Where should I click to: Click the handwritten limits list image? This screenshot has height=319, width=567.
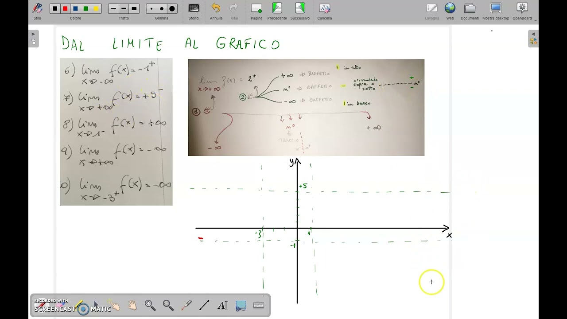116,132
